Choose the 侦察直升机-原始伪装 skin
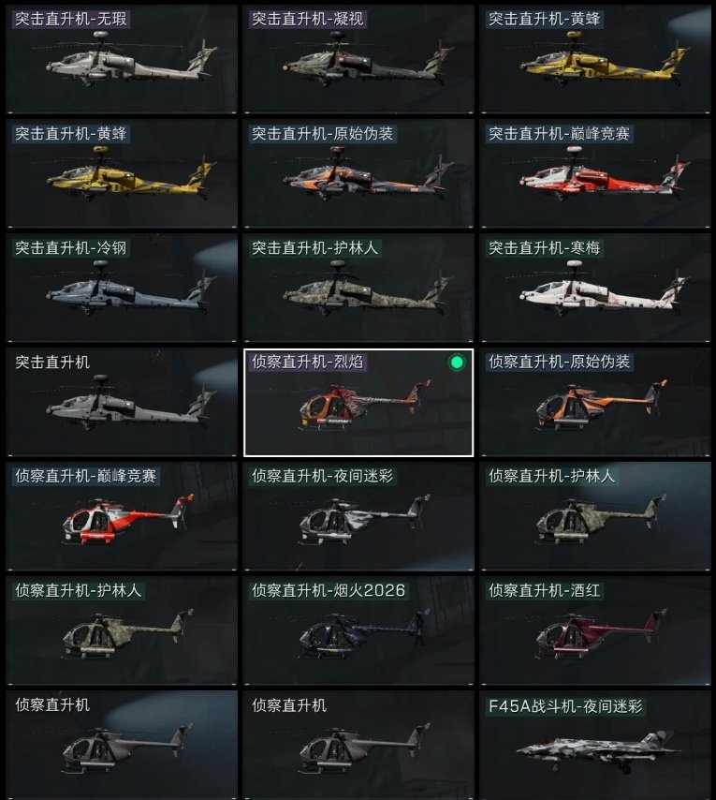Viewport: 716px width, 800px height. (595, 402)
